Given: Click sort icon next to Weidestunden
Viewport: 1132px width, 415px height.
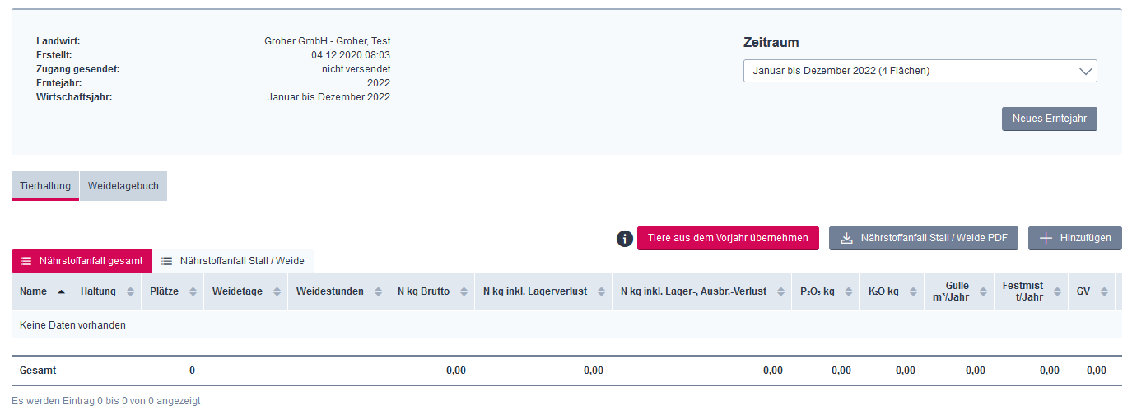Looking at the screenshot, I should click(x=379, y=291).
